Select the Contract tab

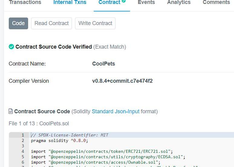[x=109, y=2]
